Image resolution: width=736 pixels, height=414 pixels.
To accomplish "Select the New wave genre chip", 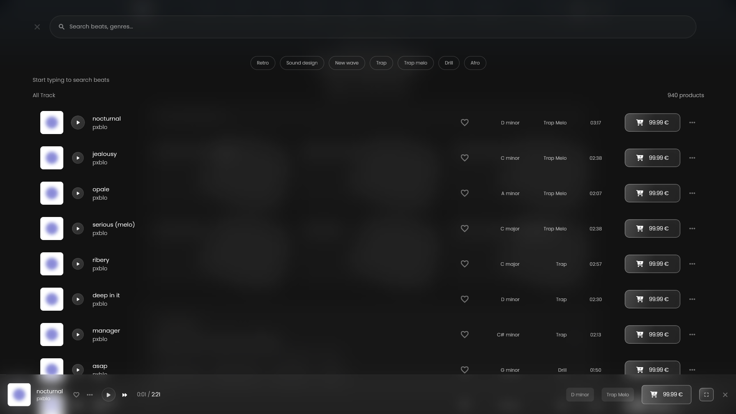I will 347,63.
